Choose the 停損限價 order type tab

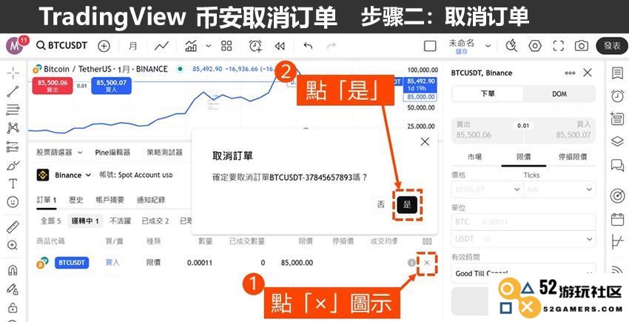pyautogui.click(x=571, y=157)
